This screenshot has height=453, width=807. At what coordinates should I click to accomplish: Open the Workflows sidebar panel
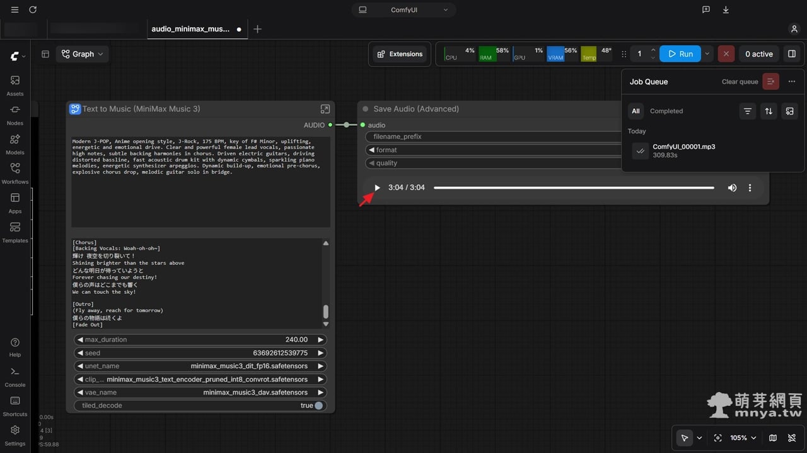click(x=15, y=174)
